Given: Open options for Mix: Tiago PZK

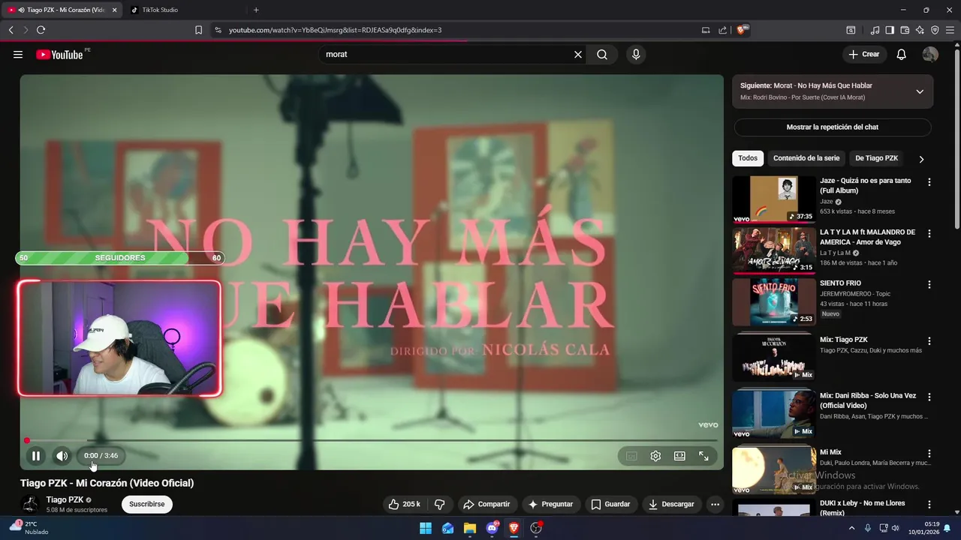Looking at the screenshot, I should (929, 340).
